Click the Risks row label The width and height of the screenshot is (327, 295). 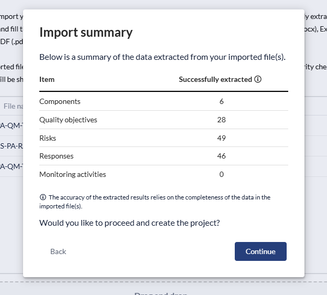tap(48, 138)
